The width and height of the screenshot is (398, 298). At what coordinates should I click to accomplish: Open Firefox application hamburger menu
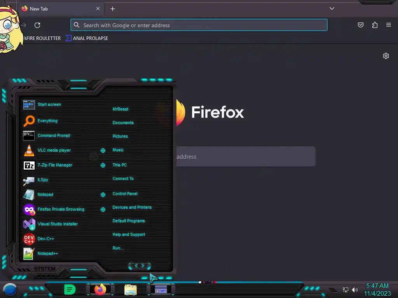tap(389, 25)
